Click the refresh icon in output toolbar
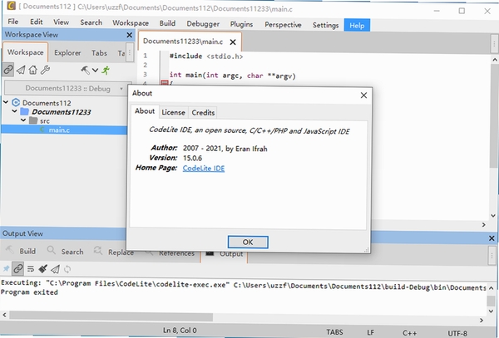 pos(67,269)
